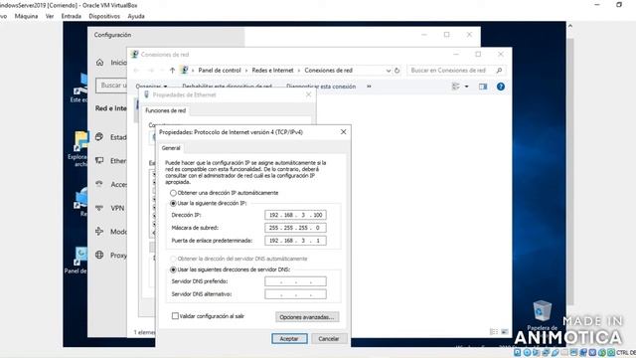Select 'Usar las siguientes direcciones de servidor DNS'
Image resolution: width=636 pixels, height=358 pixels.
coord(173,269)
